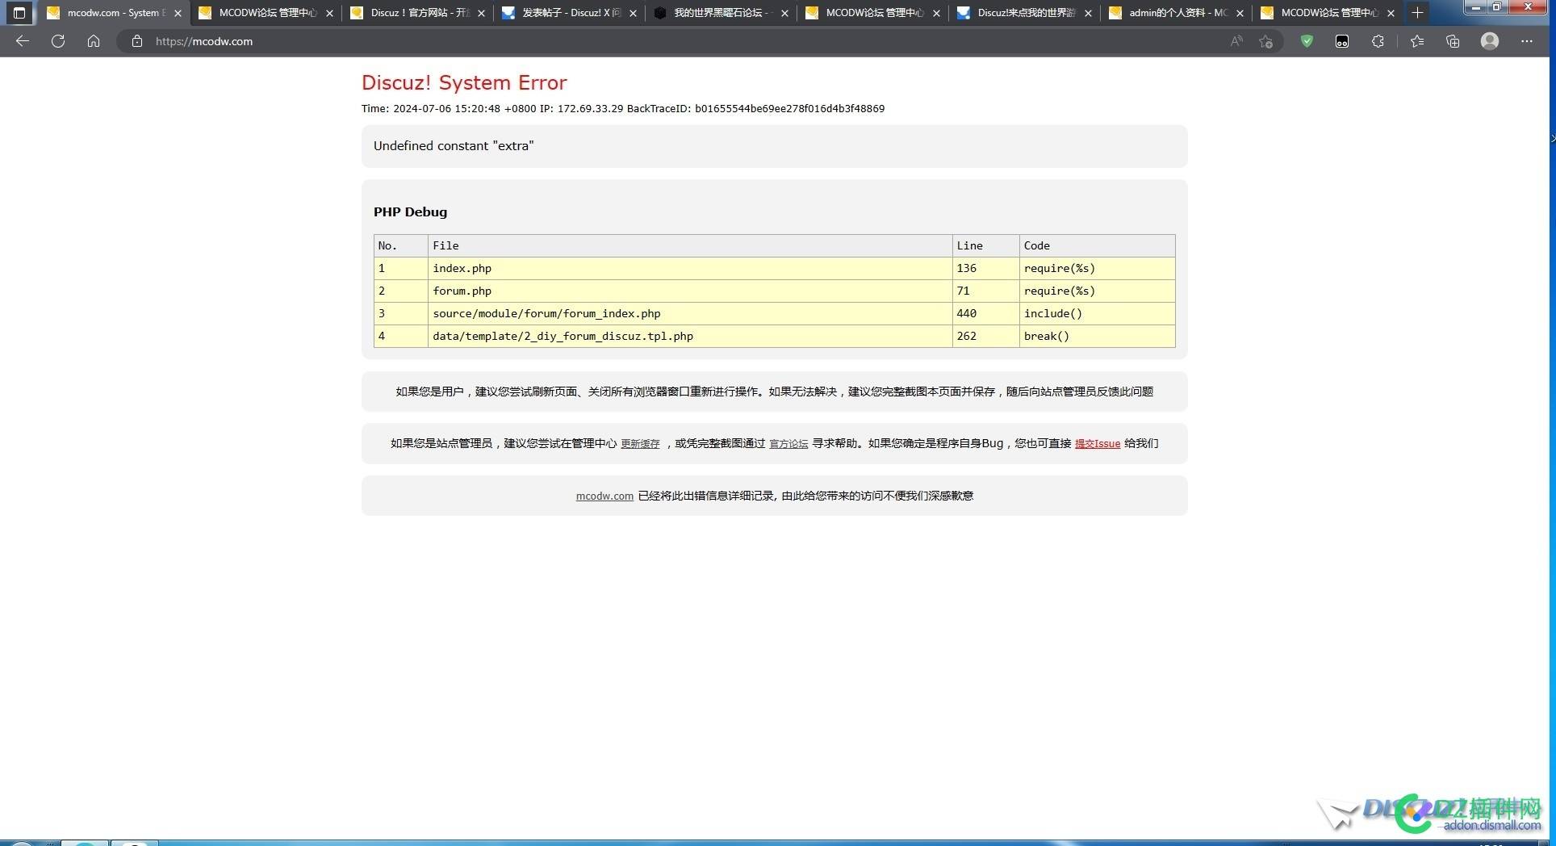The width and height of the screenshot is (1556, 846).
Task: Open the dark square extension icon
Action: [x=1342, y=41]
